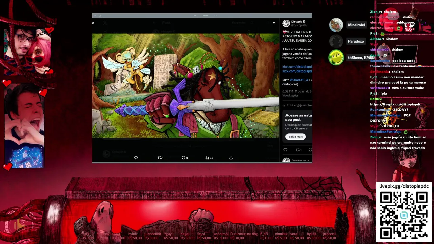Click the livepix.gg/distopiapdc label above QR
Screen dimensions: 434x244
click(404, 186)
